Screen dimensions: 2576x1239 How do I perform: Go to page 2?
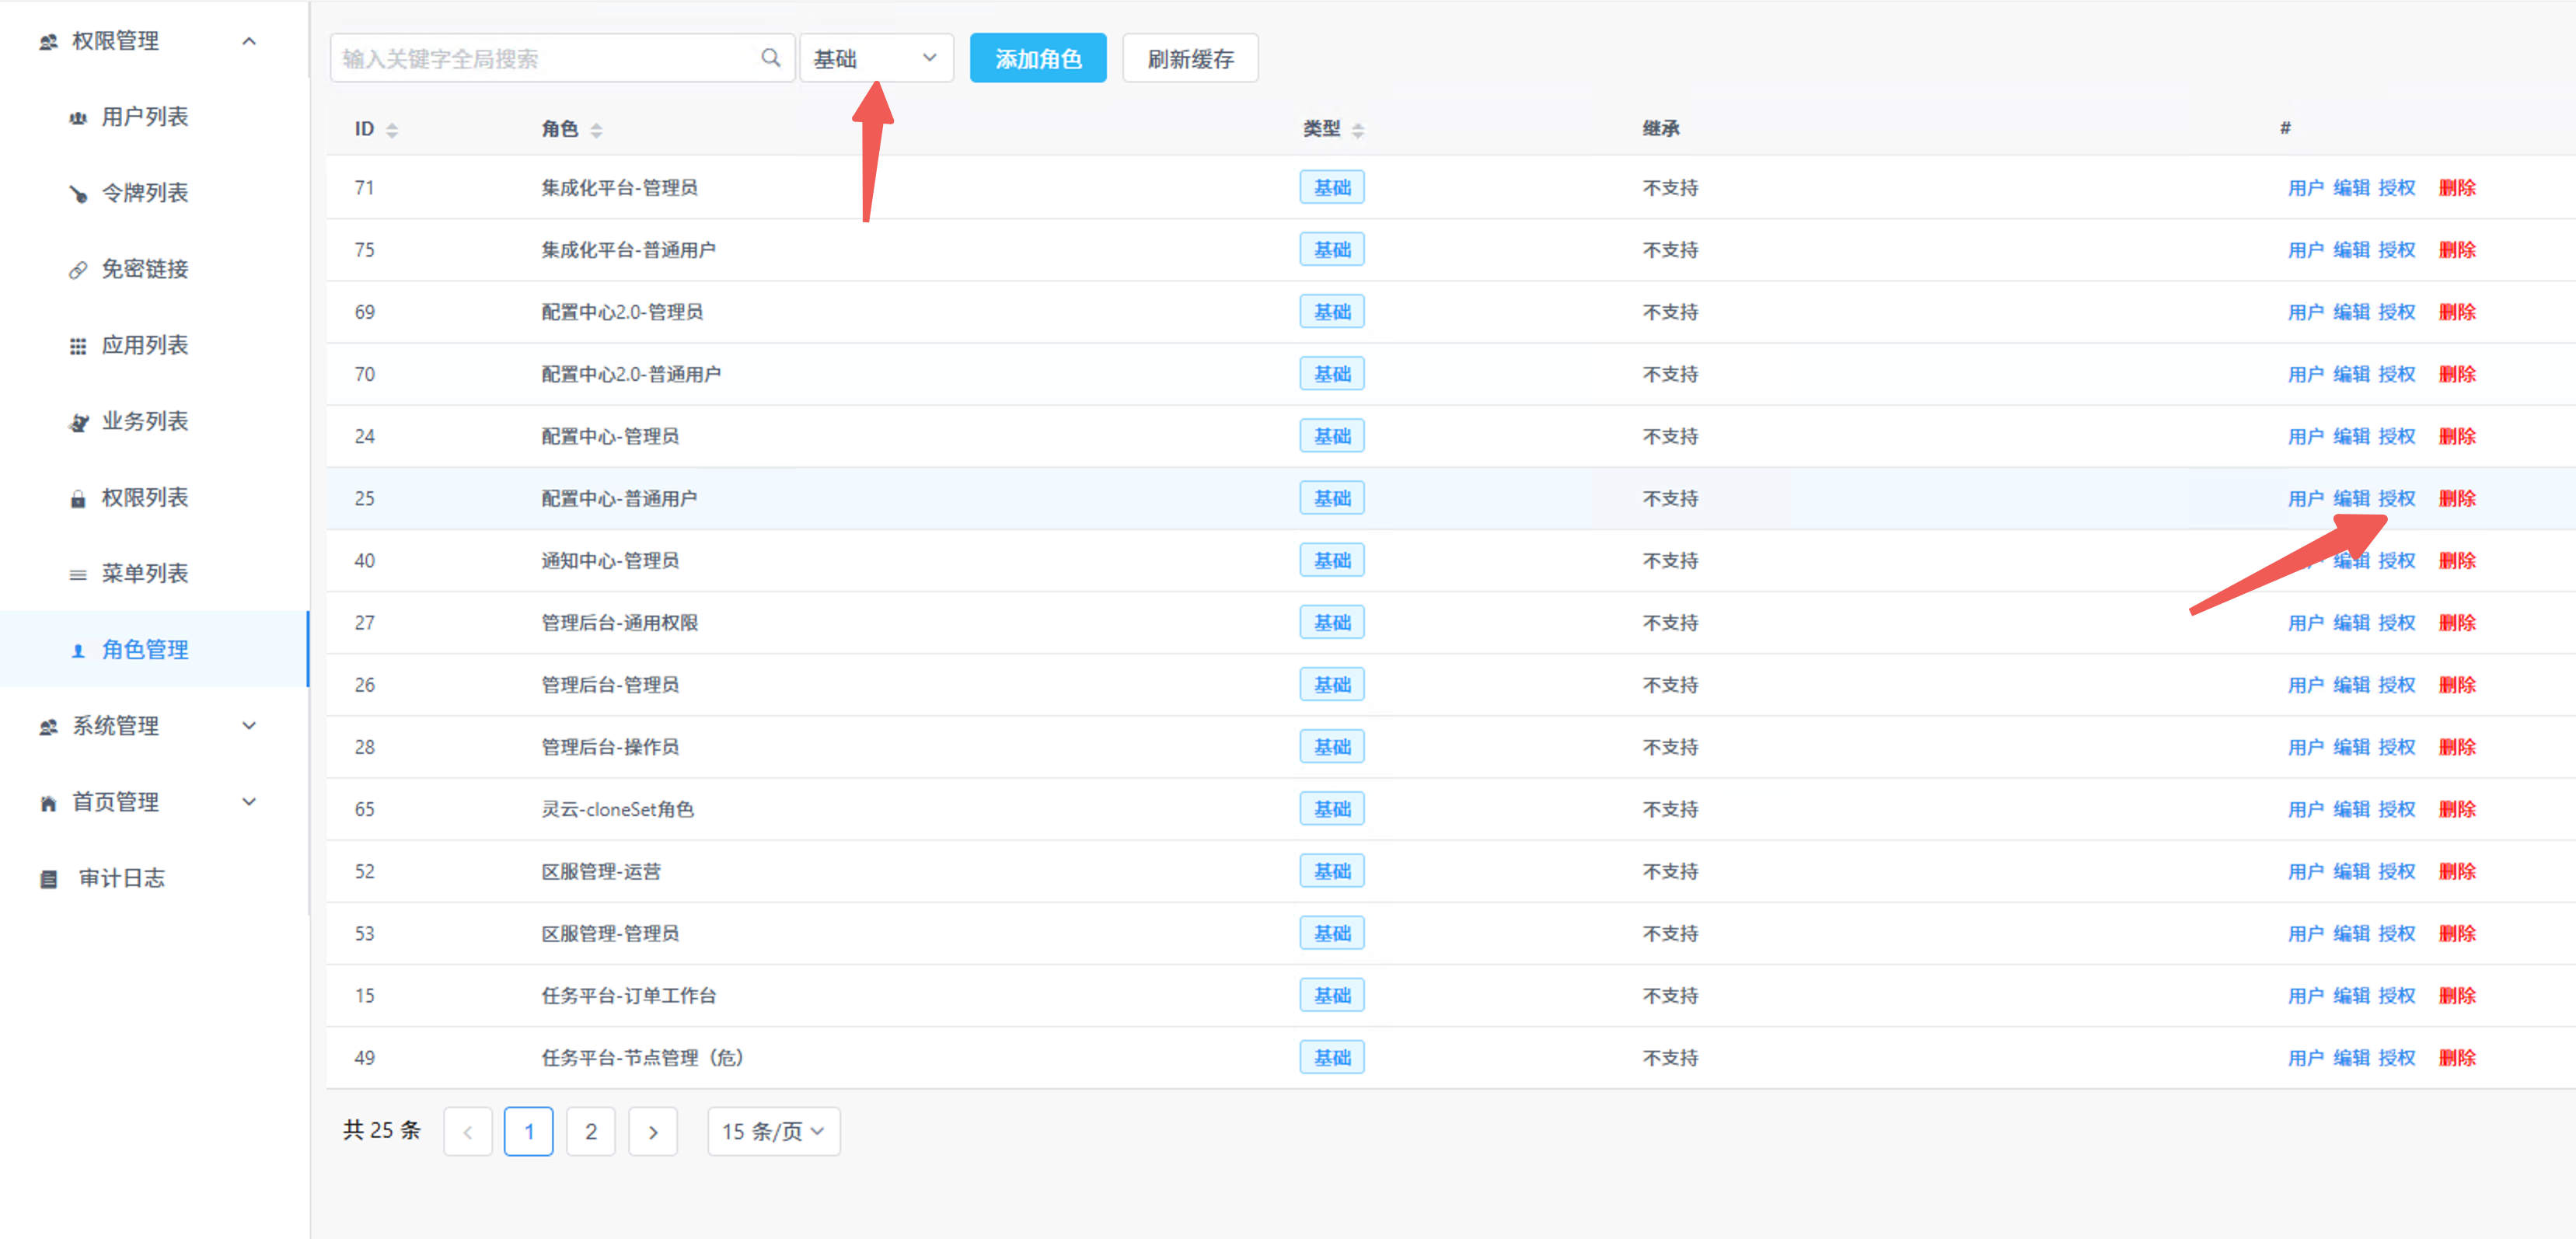(x=591, y=1132)
